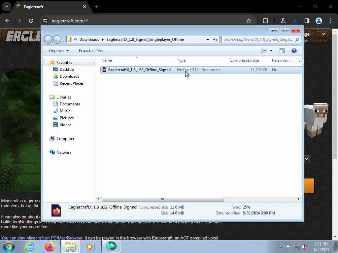Open Windows Media Player from taskbar
This screenshot has width=338, height=253.
[90, 246]
